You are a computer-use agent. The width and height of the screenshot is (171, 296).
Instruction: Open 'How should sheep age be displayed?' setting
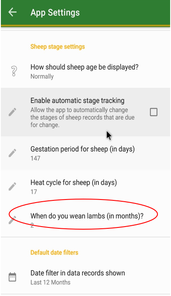point(85,71)
